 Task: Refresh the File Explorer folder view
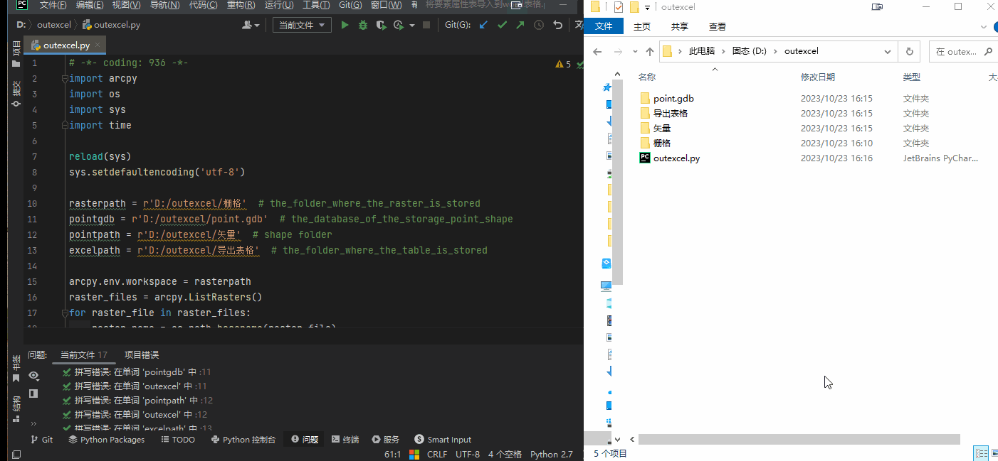pos(909,52)
